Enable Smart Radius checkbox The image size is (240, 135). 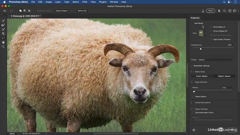pyautogui.click(x=193, y=97)
